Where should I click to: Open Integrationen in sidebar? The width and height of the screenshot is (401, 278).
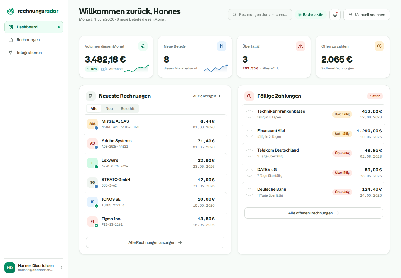tap(34, 53)
